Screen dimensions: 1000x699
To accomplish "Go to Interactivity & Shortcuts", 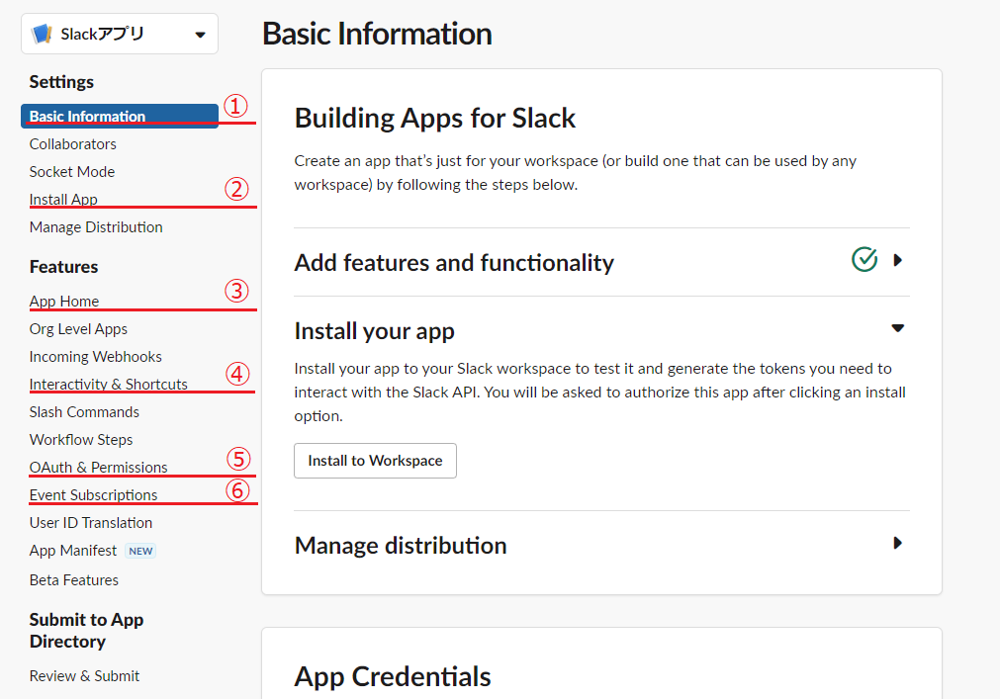I will (109, 385).
